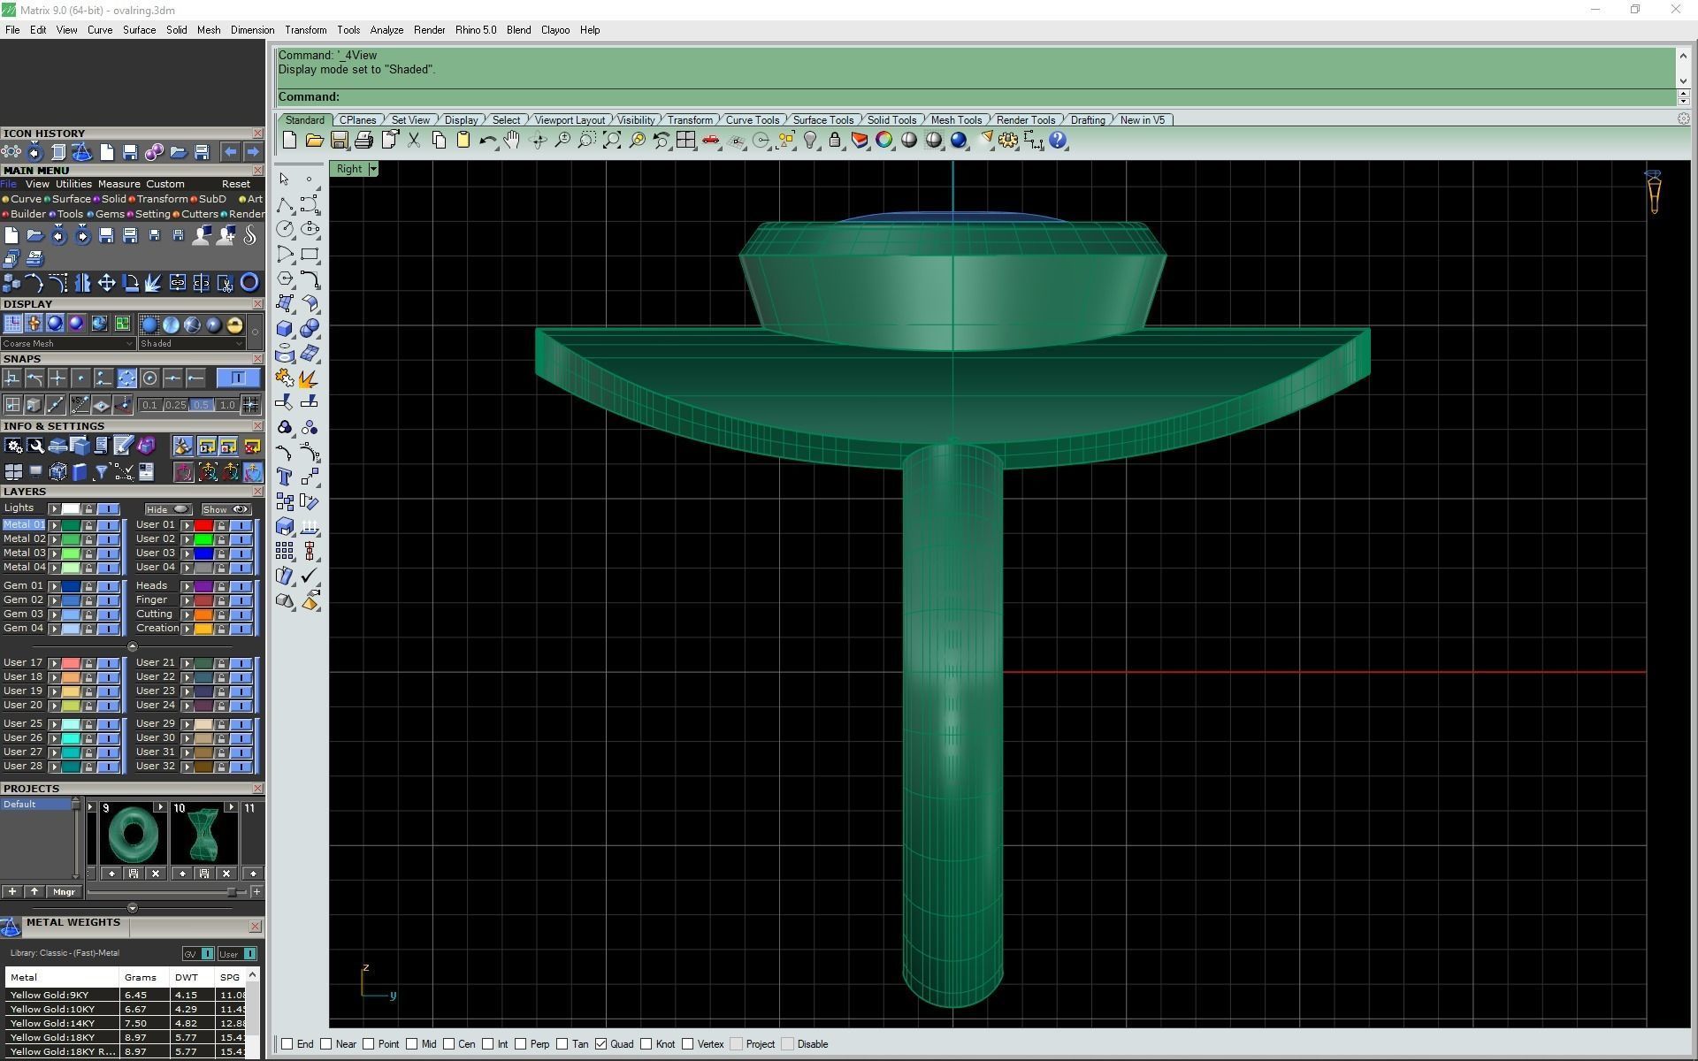Open the Coarse Mesh dropdown in Display

coord(68,344)
